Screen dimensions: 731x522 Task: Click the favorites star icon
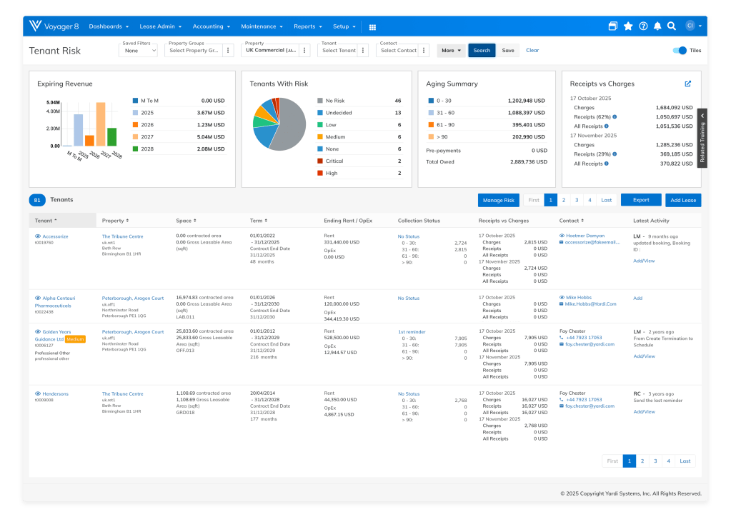tap(627, 26)
